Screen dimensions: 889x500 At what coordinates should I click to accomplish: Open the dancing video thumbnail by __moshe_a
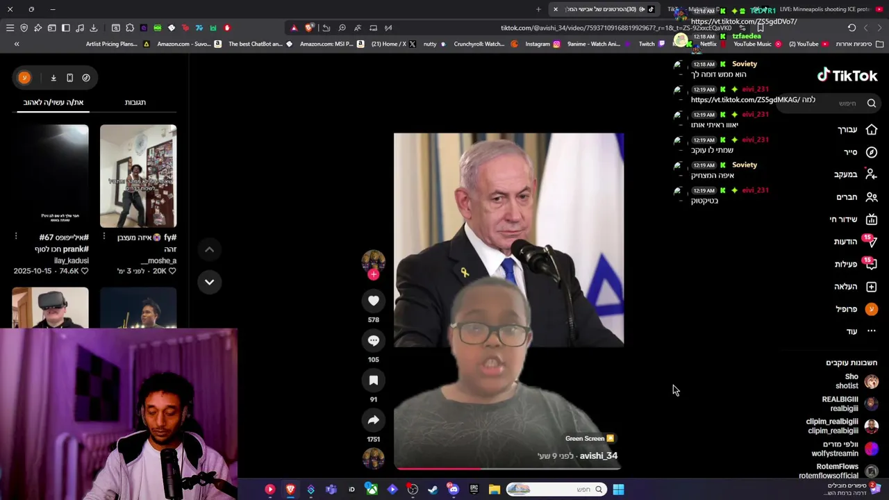[x=138, y=176]
